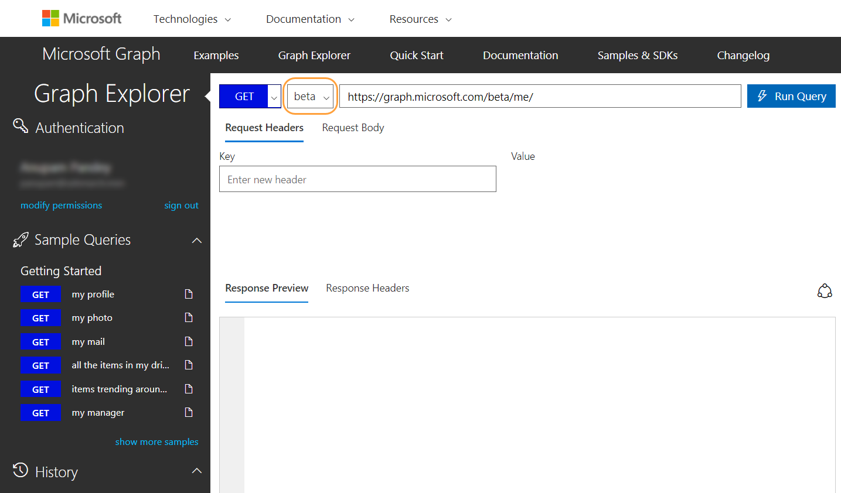Select the Response Preview tab

point(267,288)
